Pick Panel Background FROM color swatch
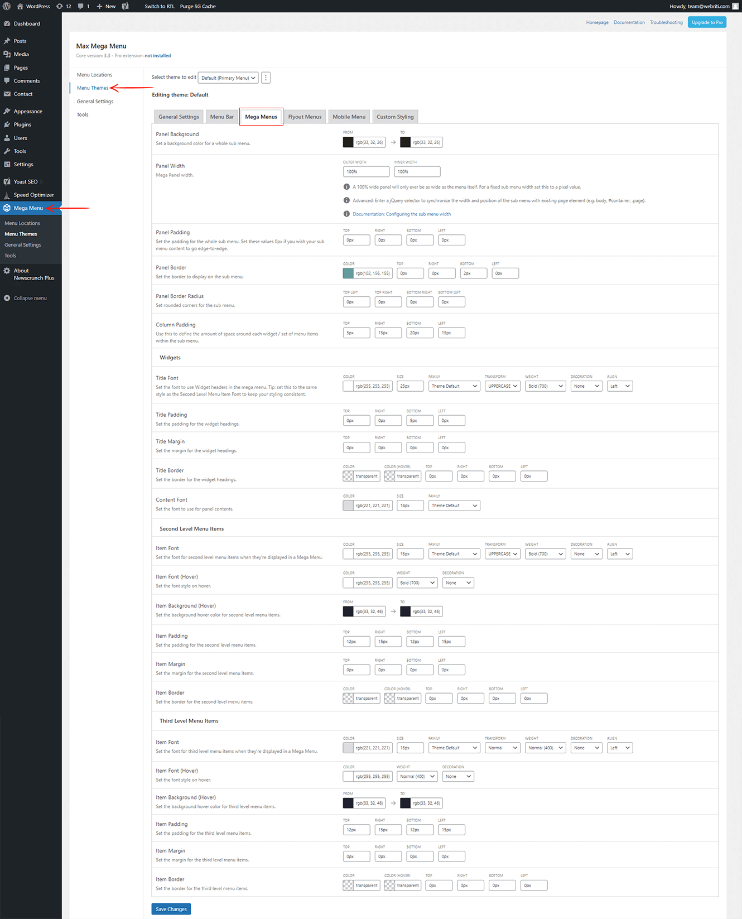The image size is (742, 919). pyautogui.click(x=348, y=142)
